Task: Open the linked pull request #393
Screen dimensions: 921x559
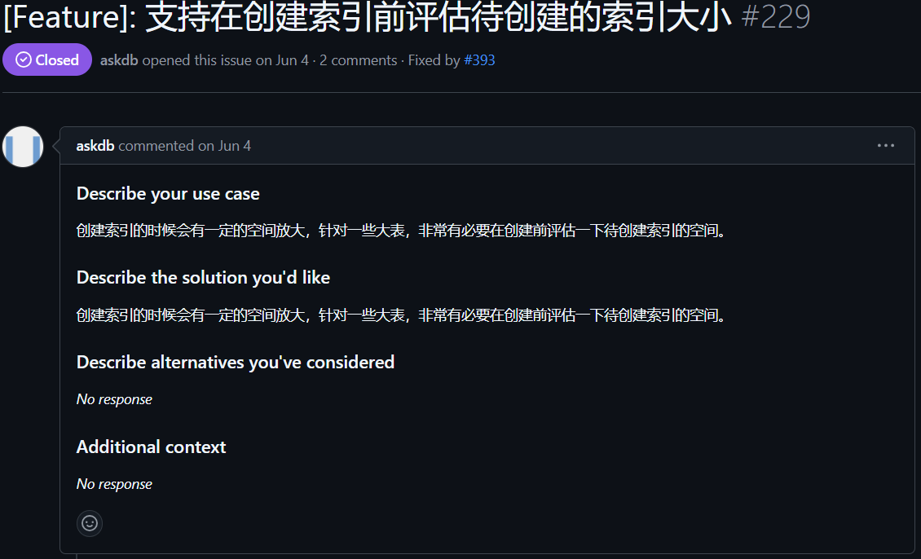Action: pyautogui.click(x=479, y=60)
